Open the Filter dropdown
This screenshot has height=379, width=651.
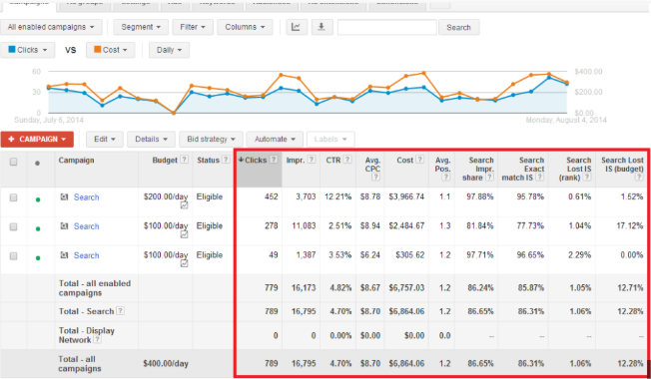(193, 27)
